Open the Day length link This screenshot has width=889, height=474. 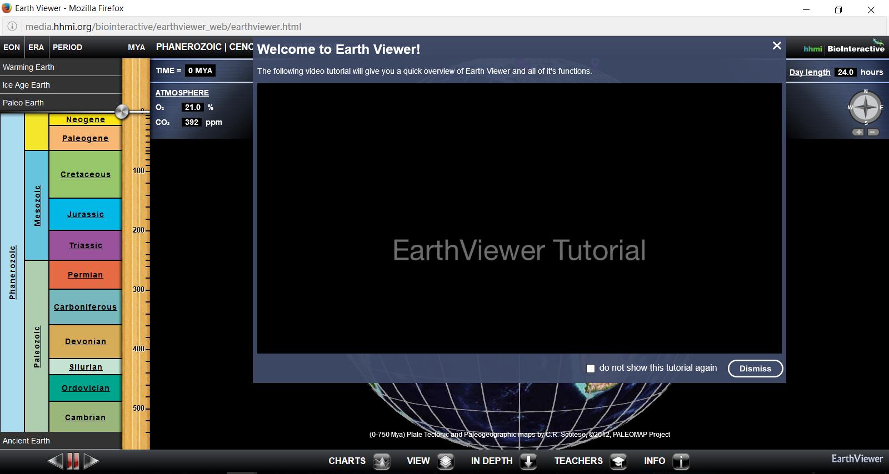click(810, 72)
